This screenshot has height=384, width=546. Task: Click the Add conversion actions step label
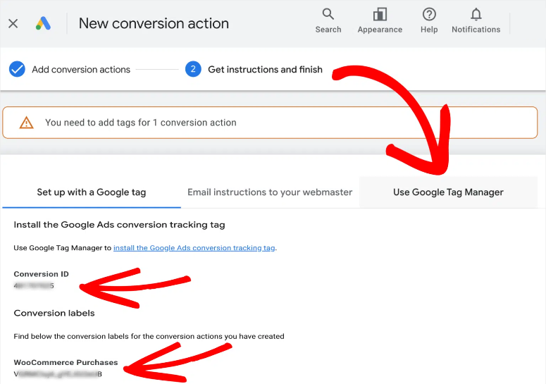pos(81,70)
